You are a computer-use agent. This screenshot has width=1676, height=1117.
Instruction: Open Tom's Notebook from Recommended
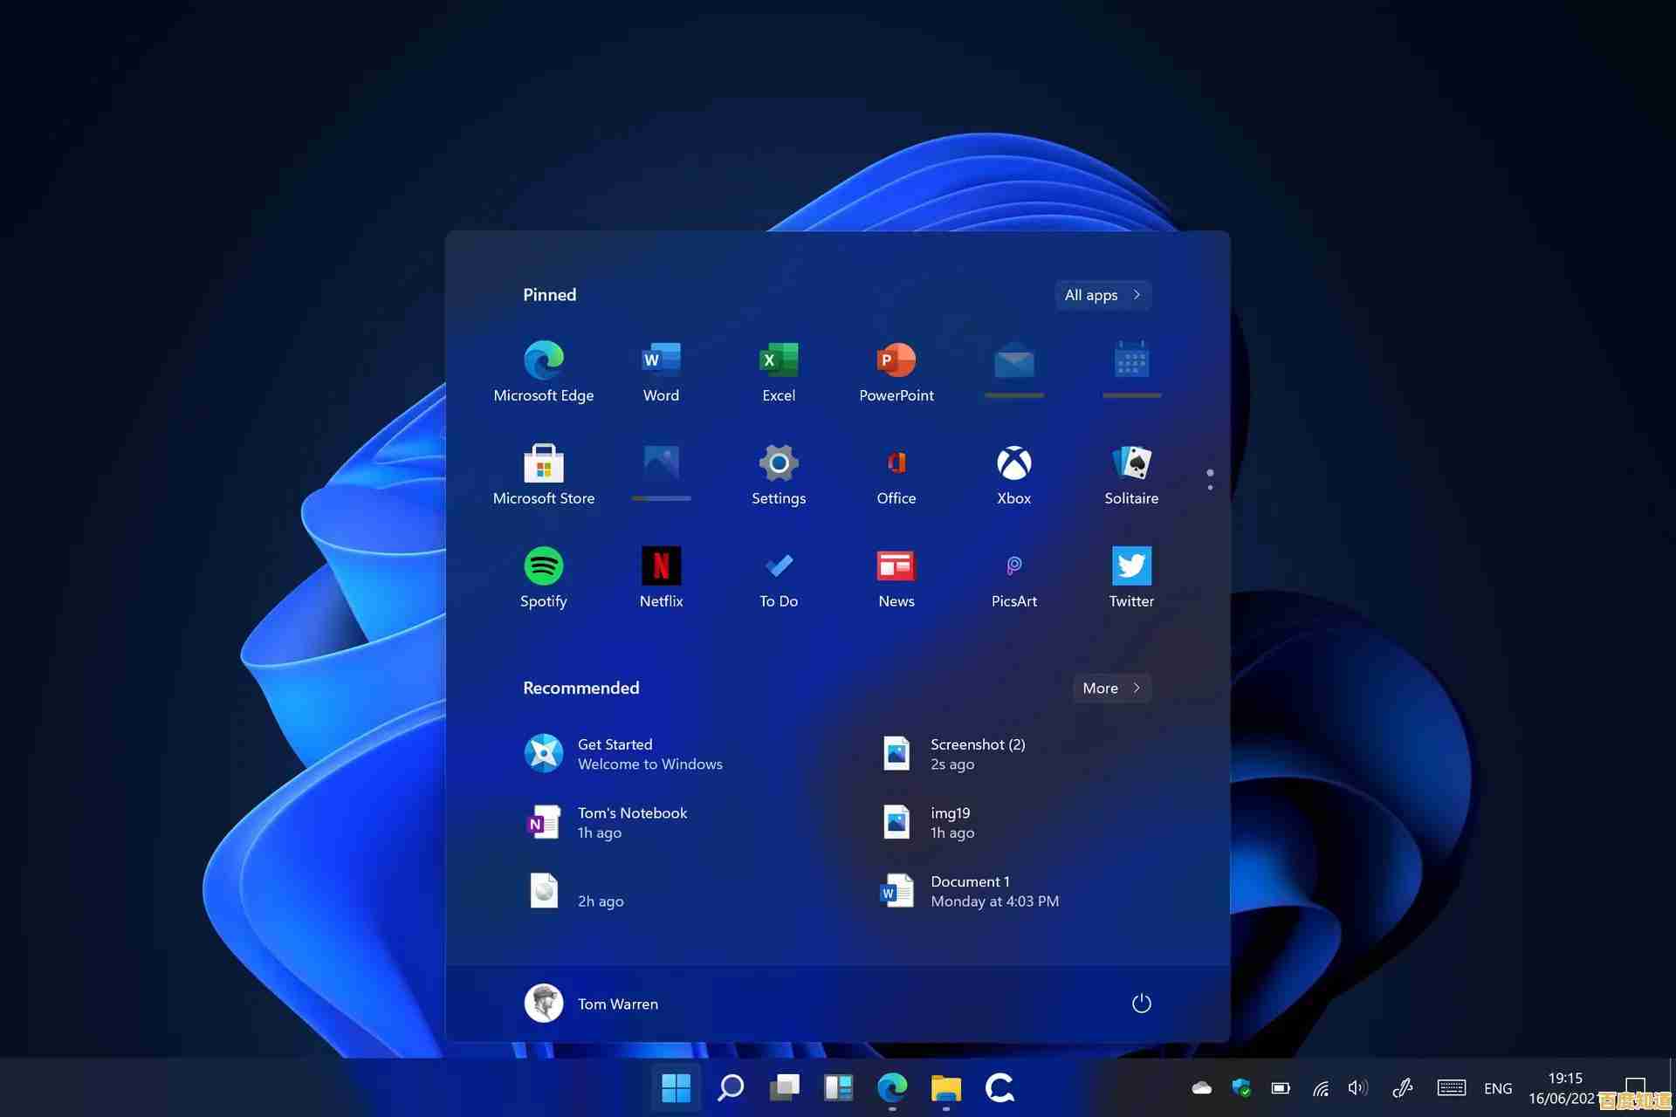(631, 821)
